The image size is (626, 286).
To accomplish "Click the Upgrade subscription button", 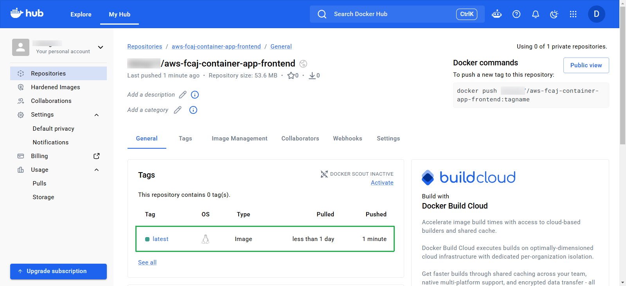I will 58,272.
